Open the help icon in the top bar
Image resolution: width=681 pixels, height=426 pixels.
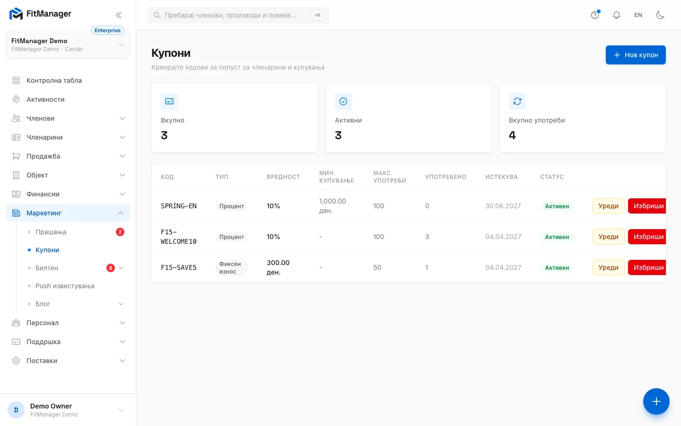pos(595,15)
